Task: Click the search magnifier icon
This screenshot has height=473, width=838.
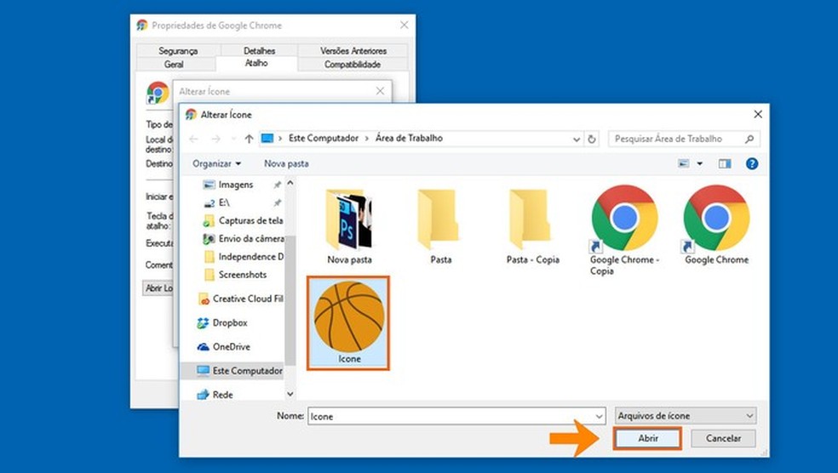Action: pos(749,139)
